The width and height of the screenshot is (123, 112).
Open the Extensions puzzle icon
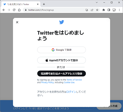click(104, 10)
